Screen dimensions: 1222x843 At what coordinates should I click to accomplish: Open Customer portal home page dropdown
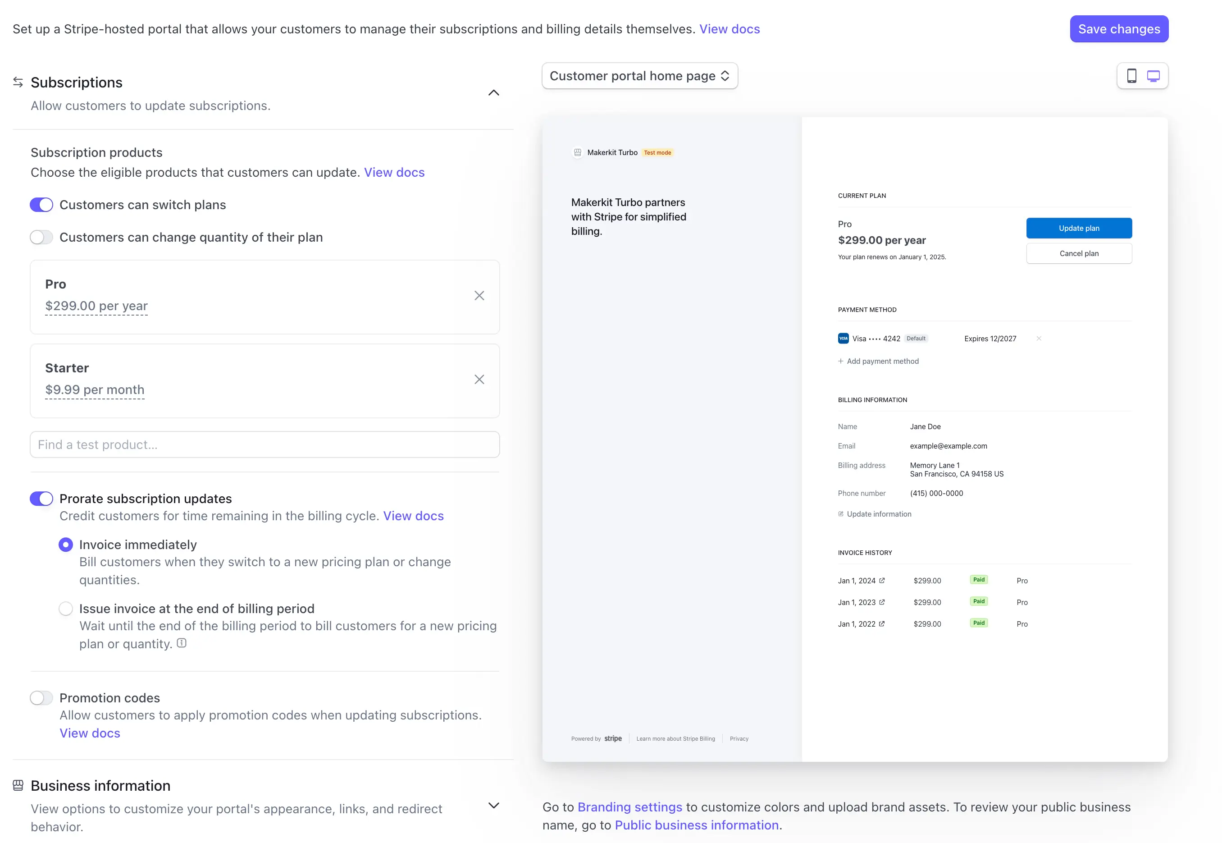(639, 76)
